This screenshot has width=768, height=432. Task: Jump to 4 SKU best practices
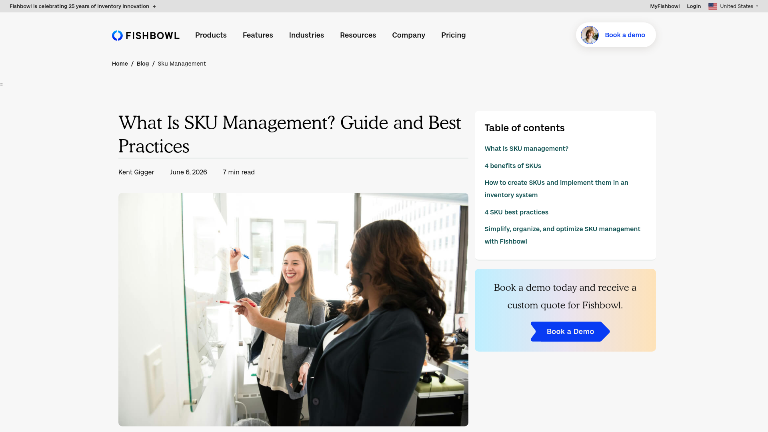pyautogui.click(x=516, y=212)
